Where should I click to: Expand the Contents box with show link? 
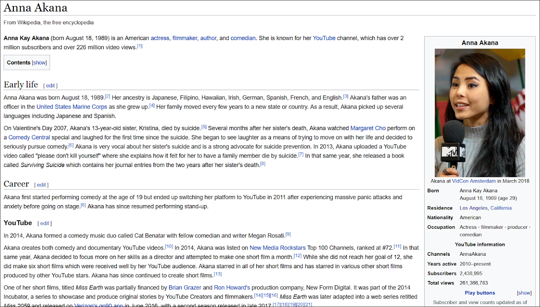39,63
